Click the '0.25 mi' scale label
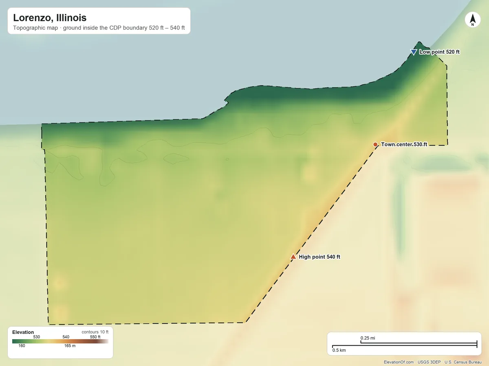 pyautogui.click(x=368, y=338)
